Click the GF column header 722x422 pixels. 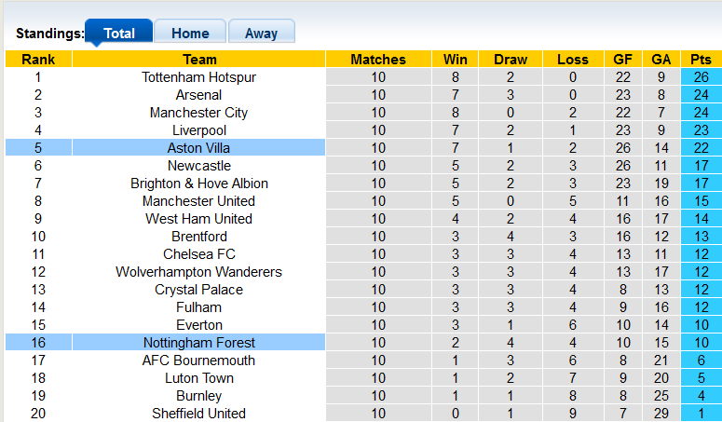(622, 60)
